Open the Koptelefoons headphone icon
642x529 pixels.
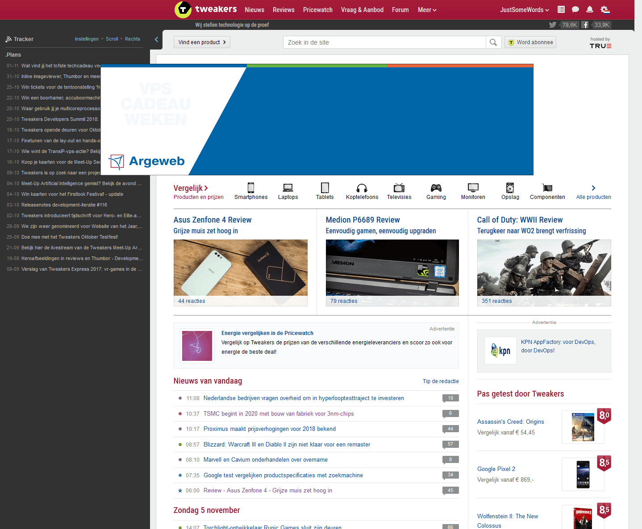(x=362, y=188)
